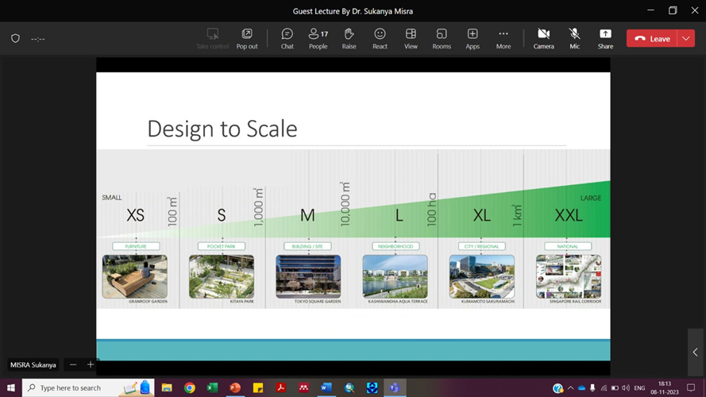Click the shield security info icon
This screenshot has height=397, width=706.
pyautogui.click(x=15, y=38)
